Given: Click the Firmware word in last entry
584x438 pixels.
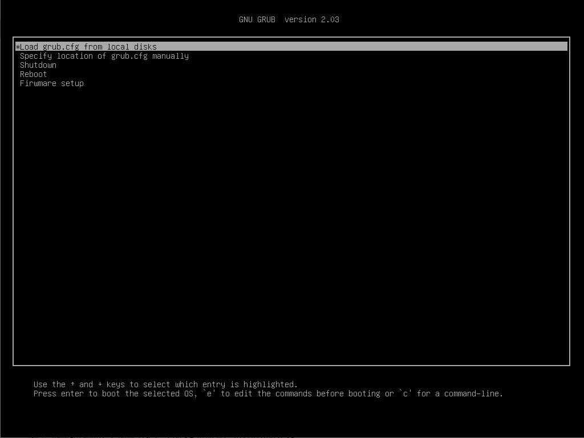Looking at the screenshot, I should [x=38, y=83].
